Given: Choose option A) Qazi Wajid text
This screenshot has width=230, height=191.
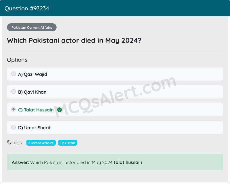Looking at the screenshot, I should (x=32, y=74).
